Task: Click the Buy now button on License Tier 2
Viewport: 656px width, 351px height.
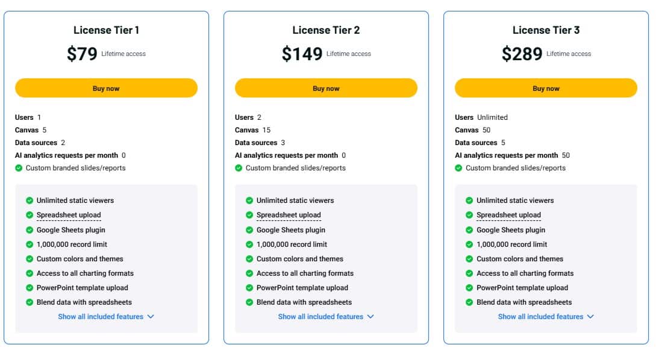Action: click(x=326, y=88)
